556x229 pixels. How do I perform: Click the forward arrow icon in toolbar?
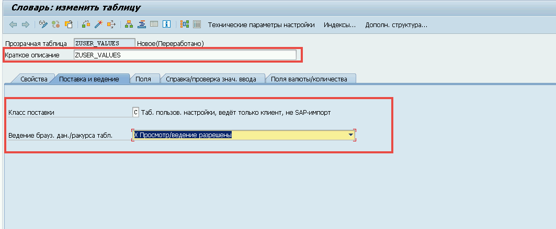coord(25,25)
